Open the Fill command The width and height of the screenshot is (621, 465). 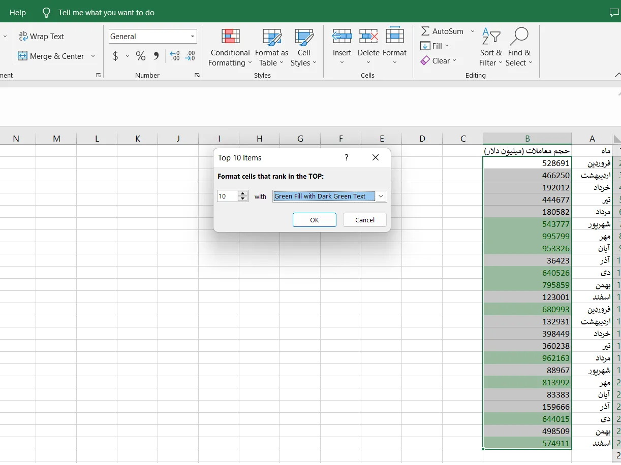click(435, 46)
